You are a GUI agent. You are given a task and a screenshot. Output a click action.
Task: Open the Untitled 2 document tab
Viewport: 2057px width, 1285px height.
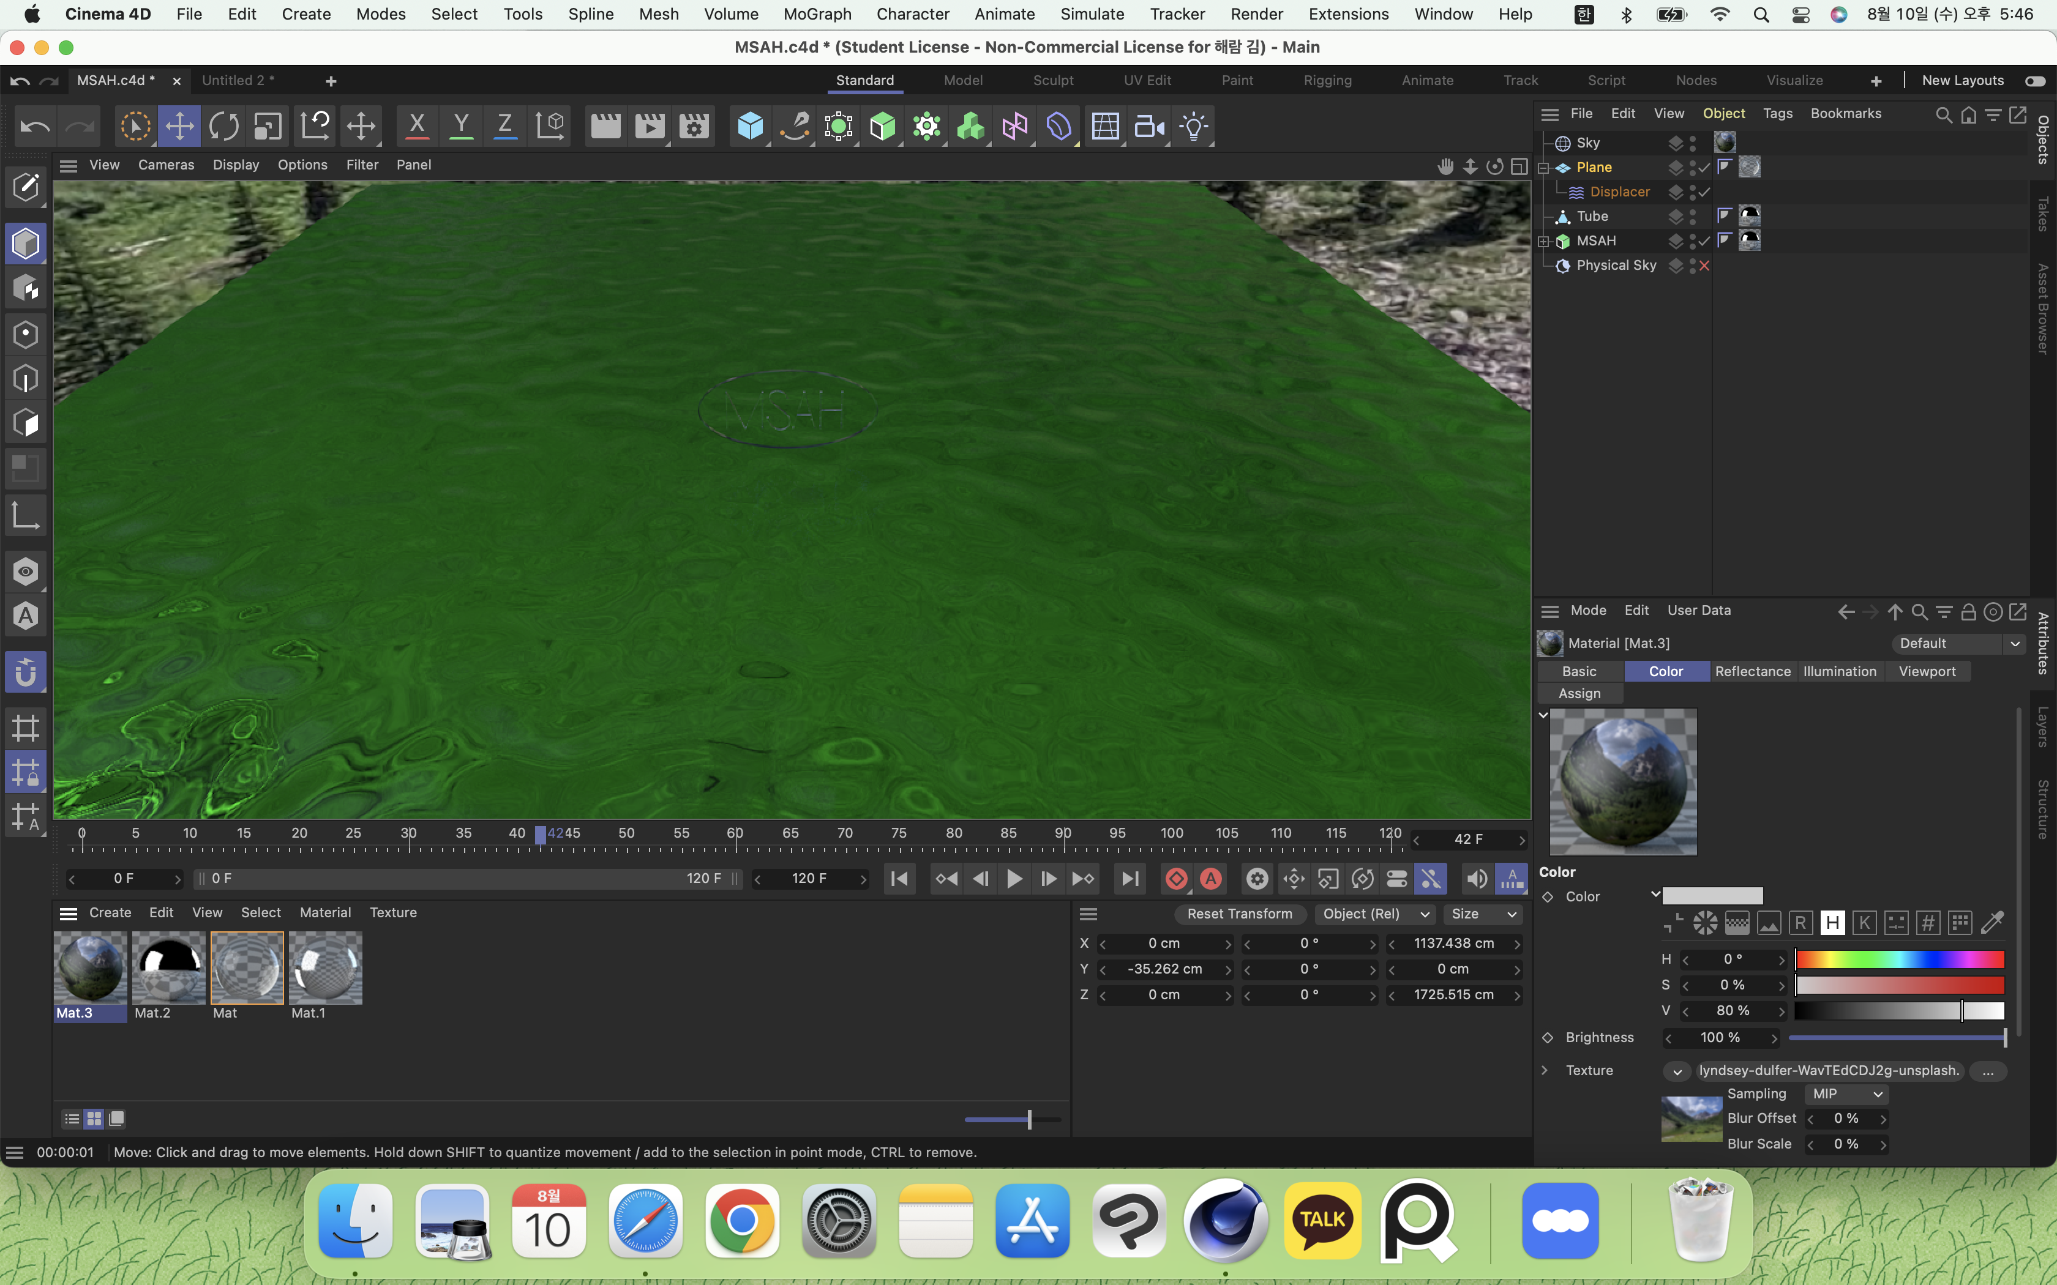click(x=238, y=81)
